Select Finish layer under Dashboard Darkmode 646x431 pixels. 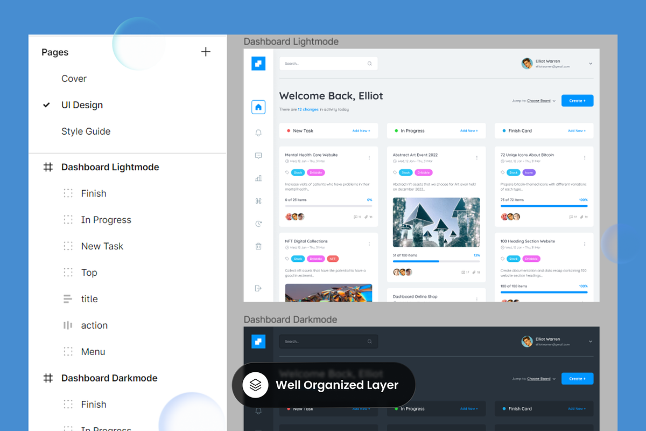pos(94,405)
